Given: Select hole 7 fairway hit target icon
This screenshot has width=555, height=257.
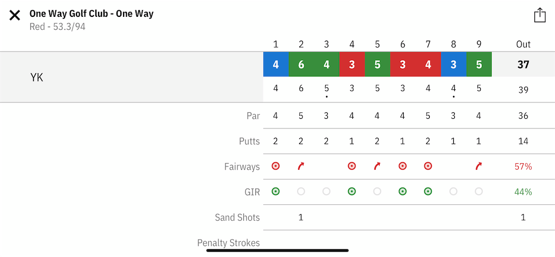Looking at the screenshot, I should [428, 166].
